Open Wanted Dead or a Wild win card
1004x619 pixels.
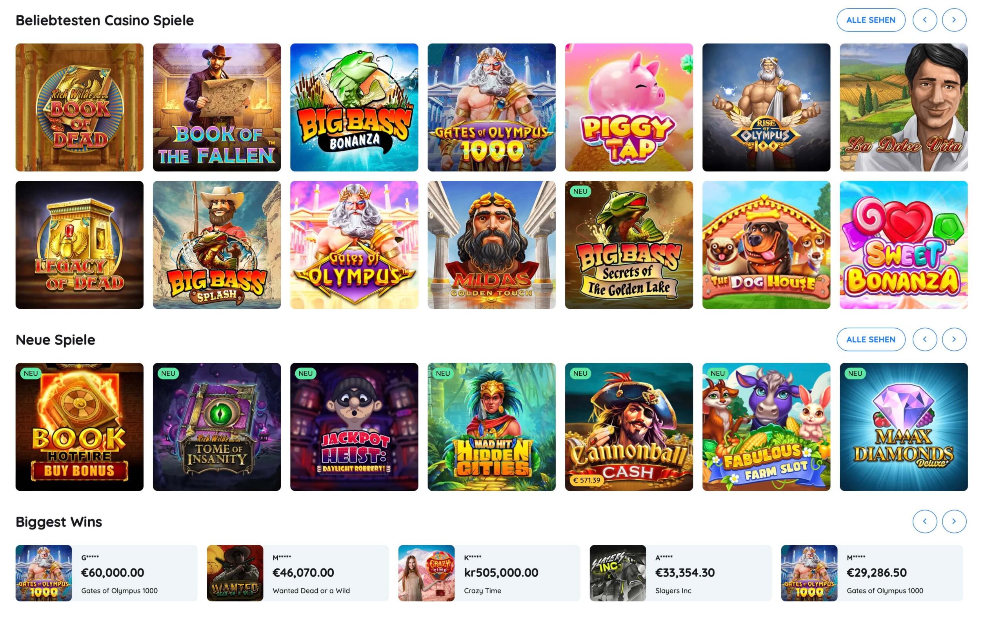click(x=298, y=573)
